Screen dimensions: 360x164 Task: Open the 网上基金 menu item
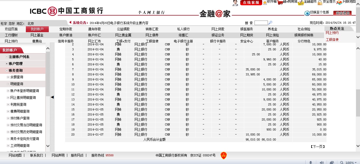click(x=37, y=35)
